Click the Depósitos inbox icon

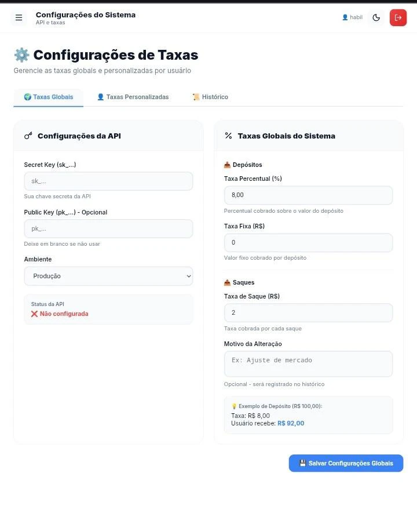(227, 165)
